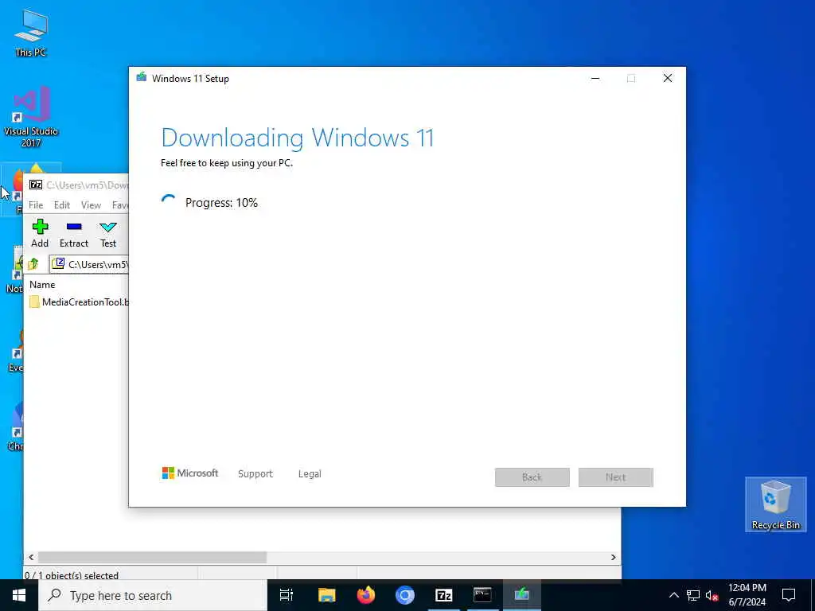Open Firefox from the taskbar
The height and width of the screenshot is (611, 815).
(366, 595)
